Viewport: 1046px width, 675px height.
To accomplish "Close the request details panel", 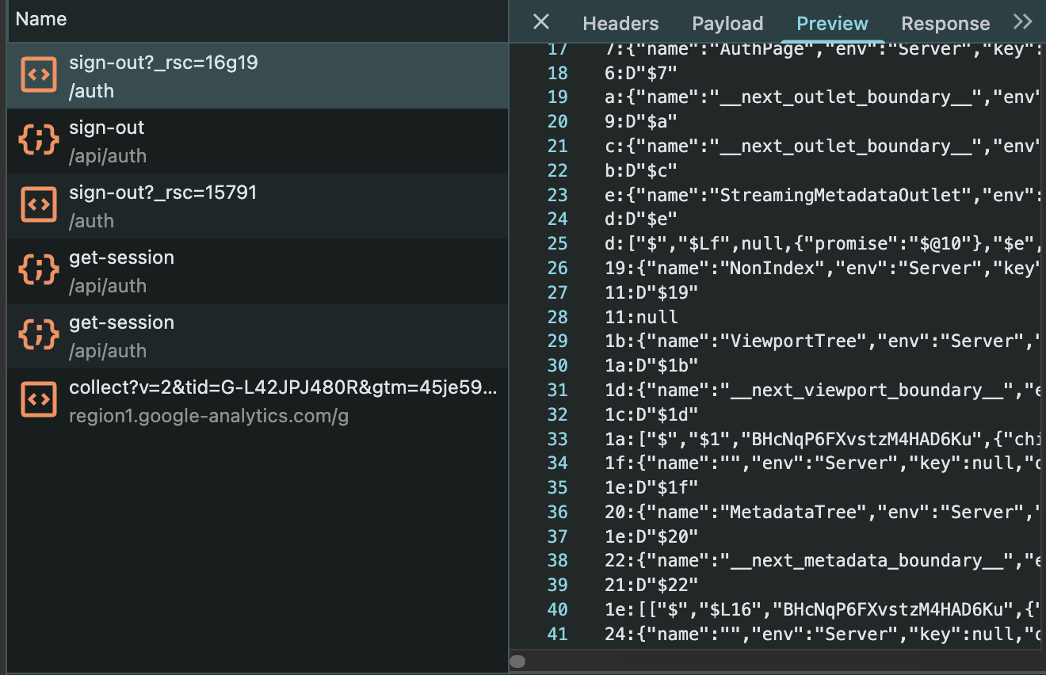I will (x=541, y=22).
